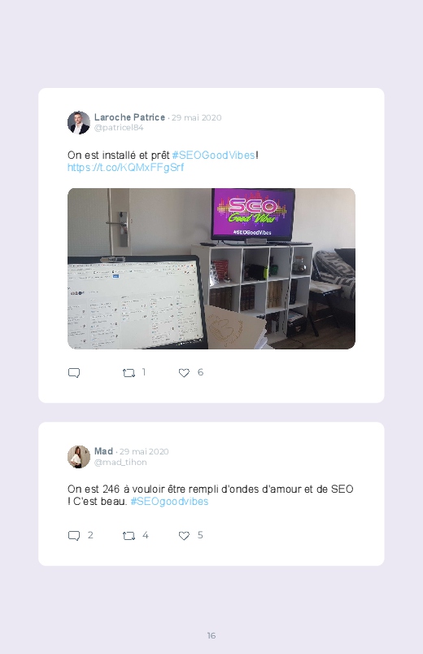The height and width of the screenshot is (654, 423).
Task: Click the Laroche Patrice display name
Action: (129, 117)
